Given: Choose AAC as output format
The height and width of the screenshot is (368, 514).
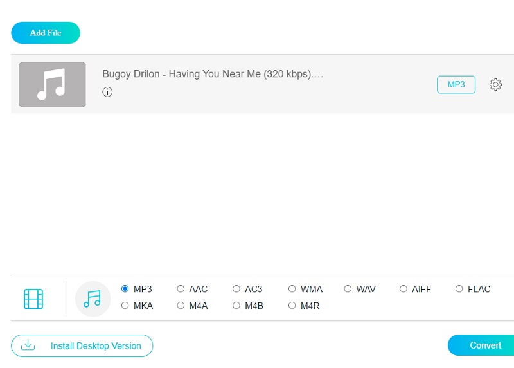Looking at the screenshot, I should tap(181, 289).
